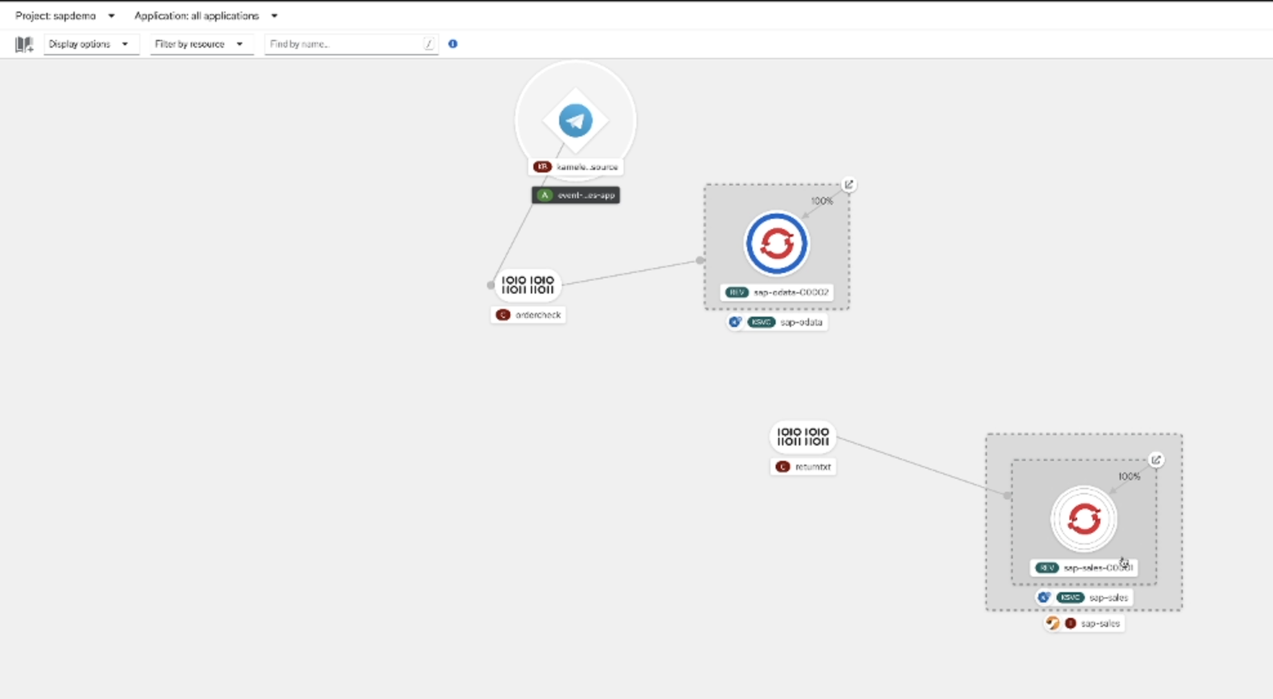1273x699 pixels.
Task: Expand the Project: sapdemo dropdown
Action: (x=64, y=15)
